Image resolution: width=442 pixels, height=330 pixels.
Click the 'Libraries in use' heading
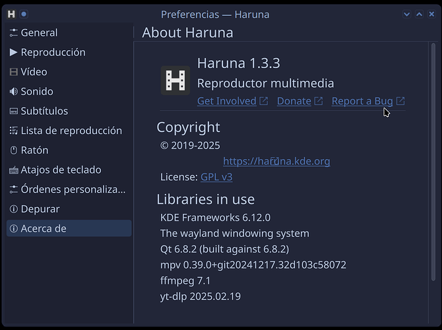coord(205,199)
